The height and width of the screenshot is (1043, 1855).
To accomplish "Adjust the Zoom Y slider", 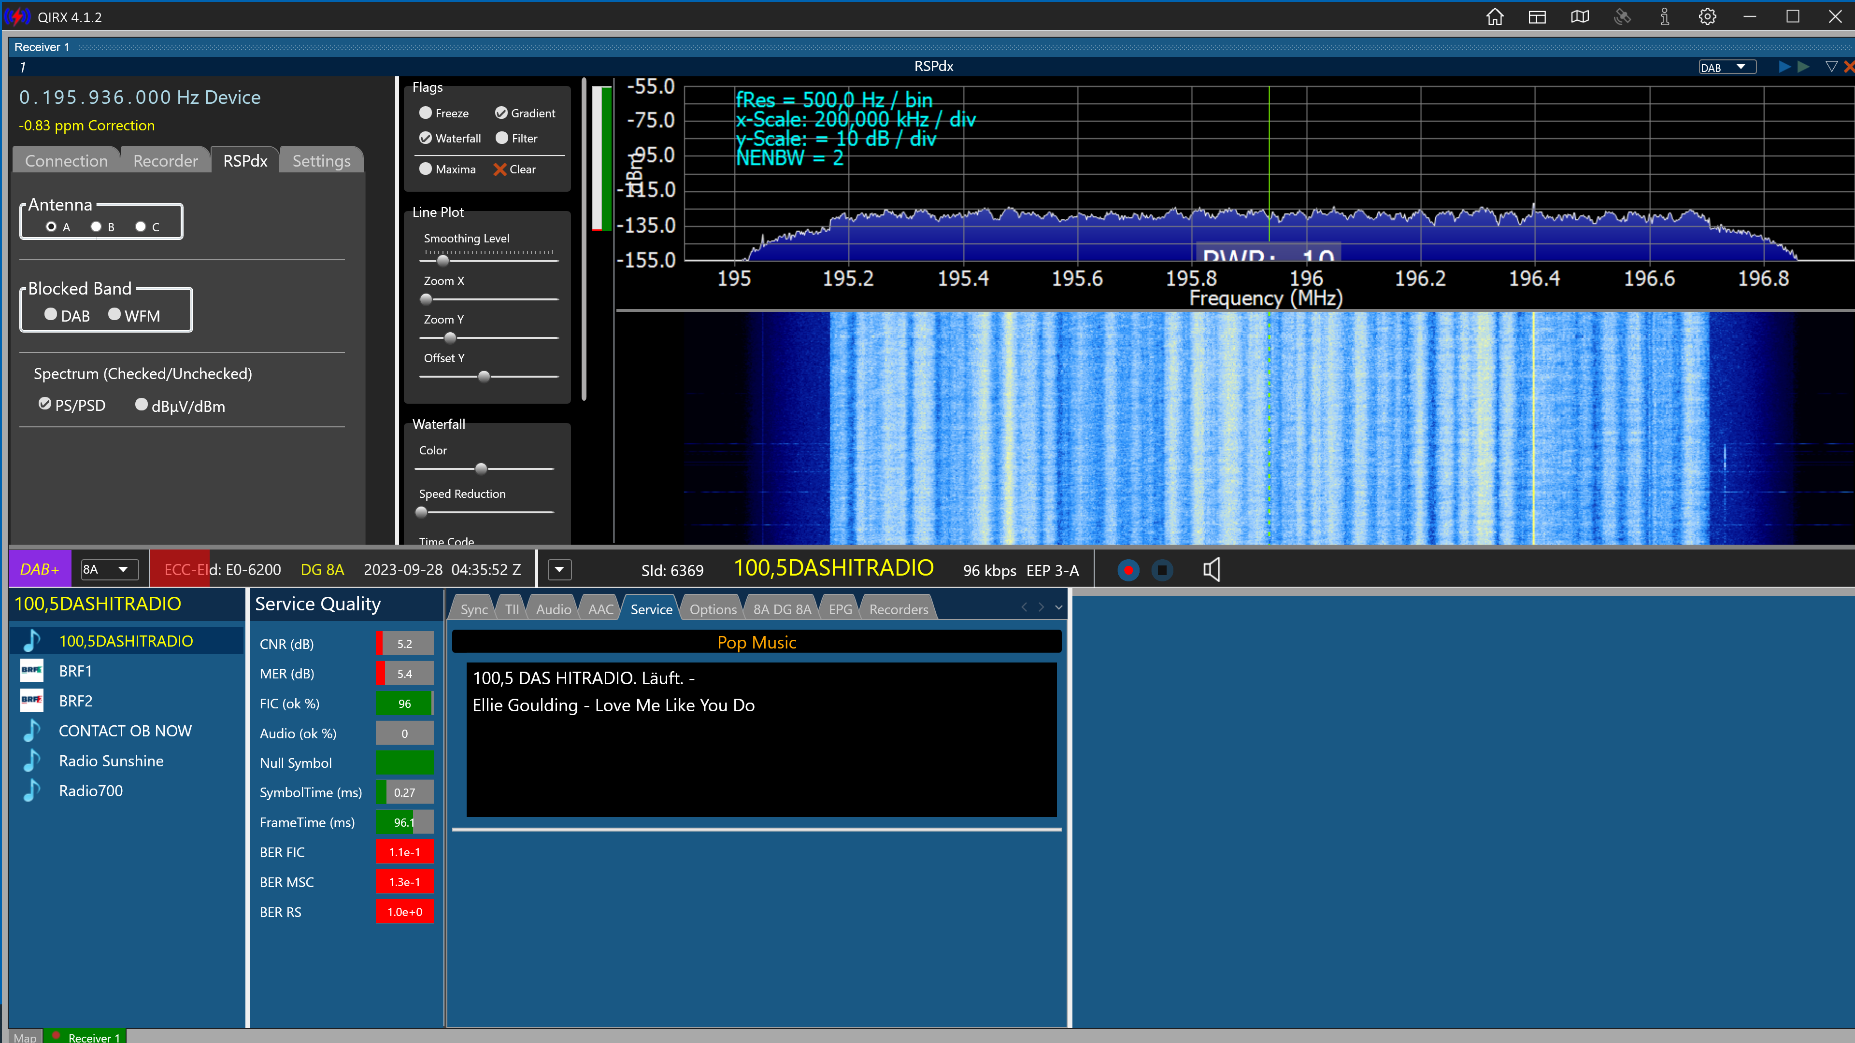I will coord(451,338).
